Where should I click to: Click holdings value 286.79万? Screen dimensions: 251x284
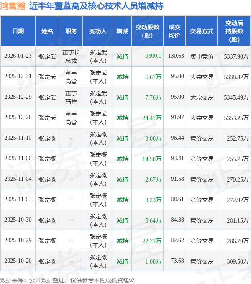pyautogui.click(x=238, y=241)
